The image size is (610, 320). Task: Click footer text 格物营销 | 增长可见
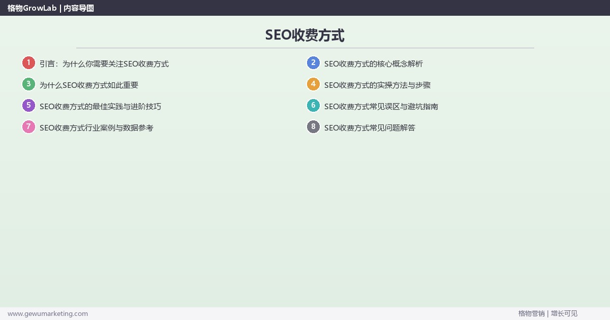coord(548,314)
